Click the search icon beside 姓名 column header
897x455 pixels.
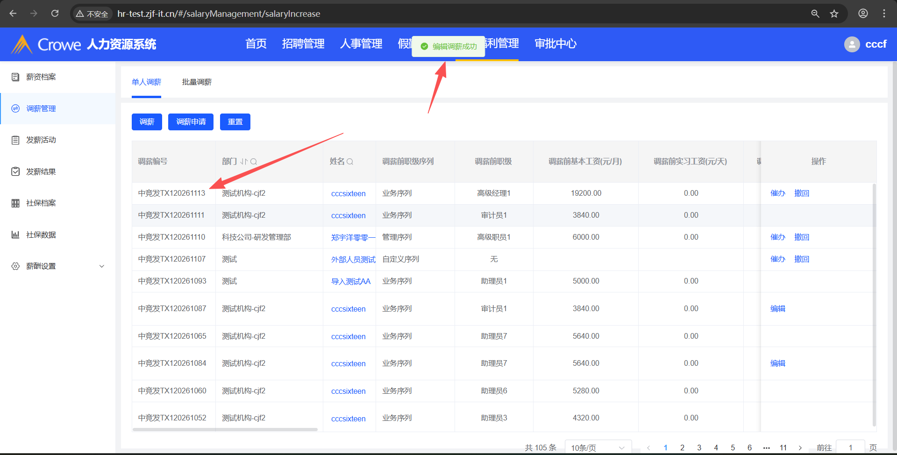tap(350, 162)
